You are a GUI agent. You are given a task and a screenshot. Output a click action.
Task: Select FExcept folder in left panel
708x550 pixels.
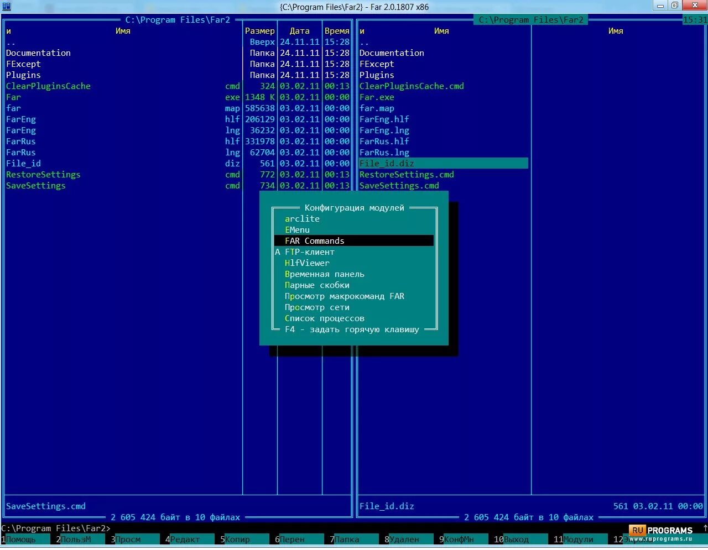(x=23, y=64)
